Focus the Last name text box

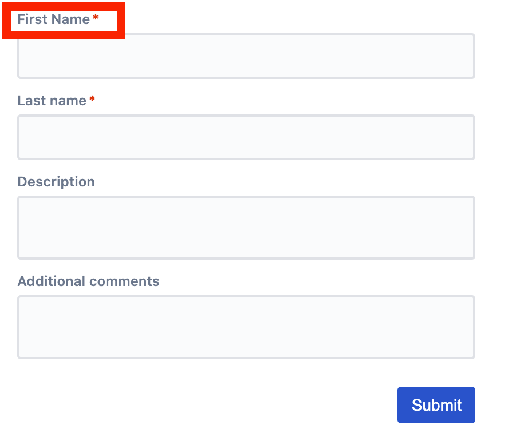[x=246, y=137]
